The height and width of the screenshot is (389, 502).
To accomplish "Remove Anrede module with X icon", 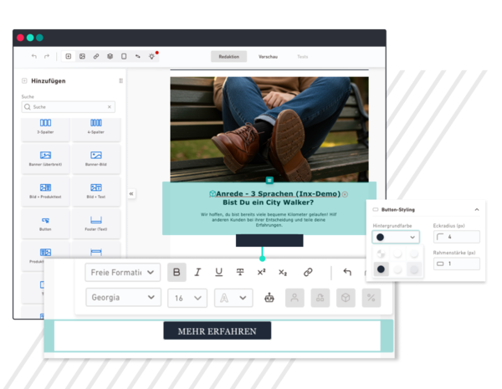I will 345,194.
